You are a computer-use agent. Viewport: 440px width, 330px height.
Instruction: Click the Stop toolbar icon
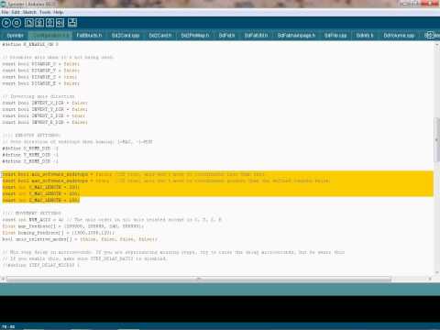(x=16, y=23)
